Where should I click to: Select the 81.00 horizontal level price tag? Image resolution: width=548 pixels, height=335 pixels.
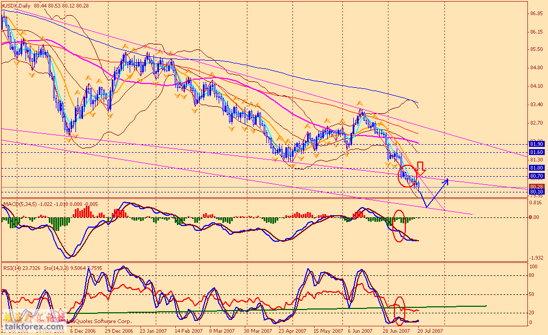tap(537, 168)
